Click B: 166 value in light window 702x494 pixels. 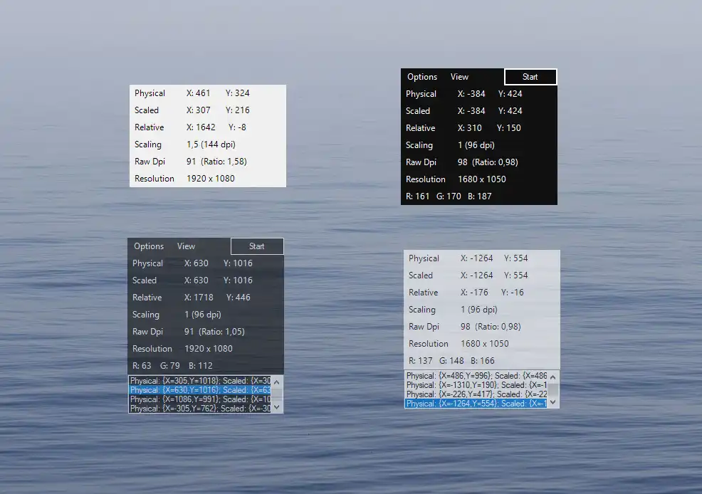483,361
